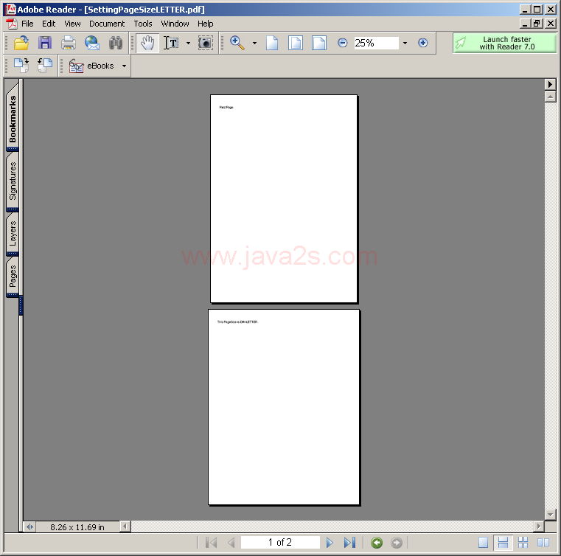Switch to the Signatures side tab

tap(13, 181)
